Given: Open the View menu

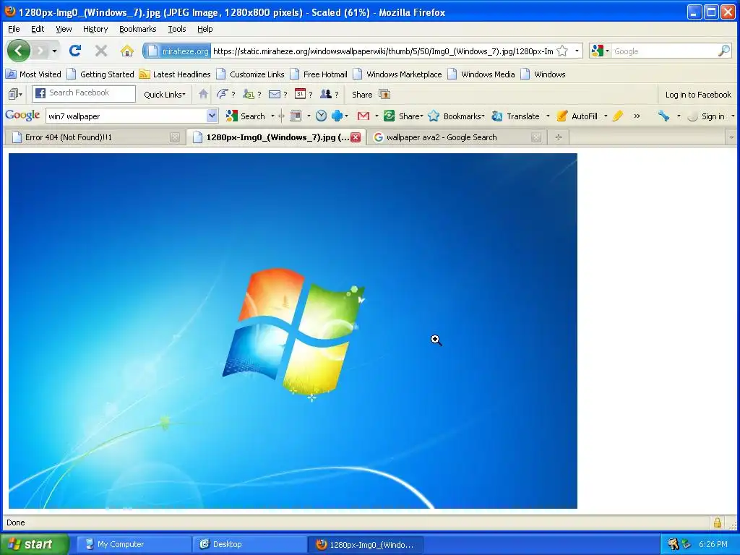Looking at the screenshot, I should point(64,29).
